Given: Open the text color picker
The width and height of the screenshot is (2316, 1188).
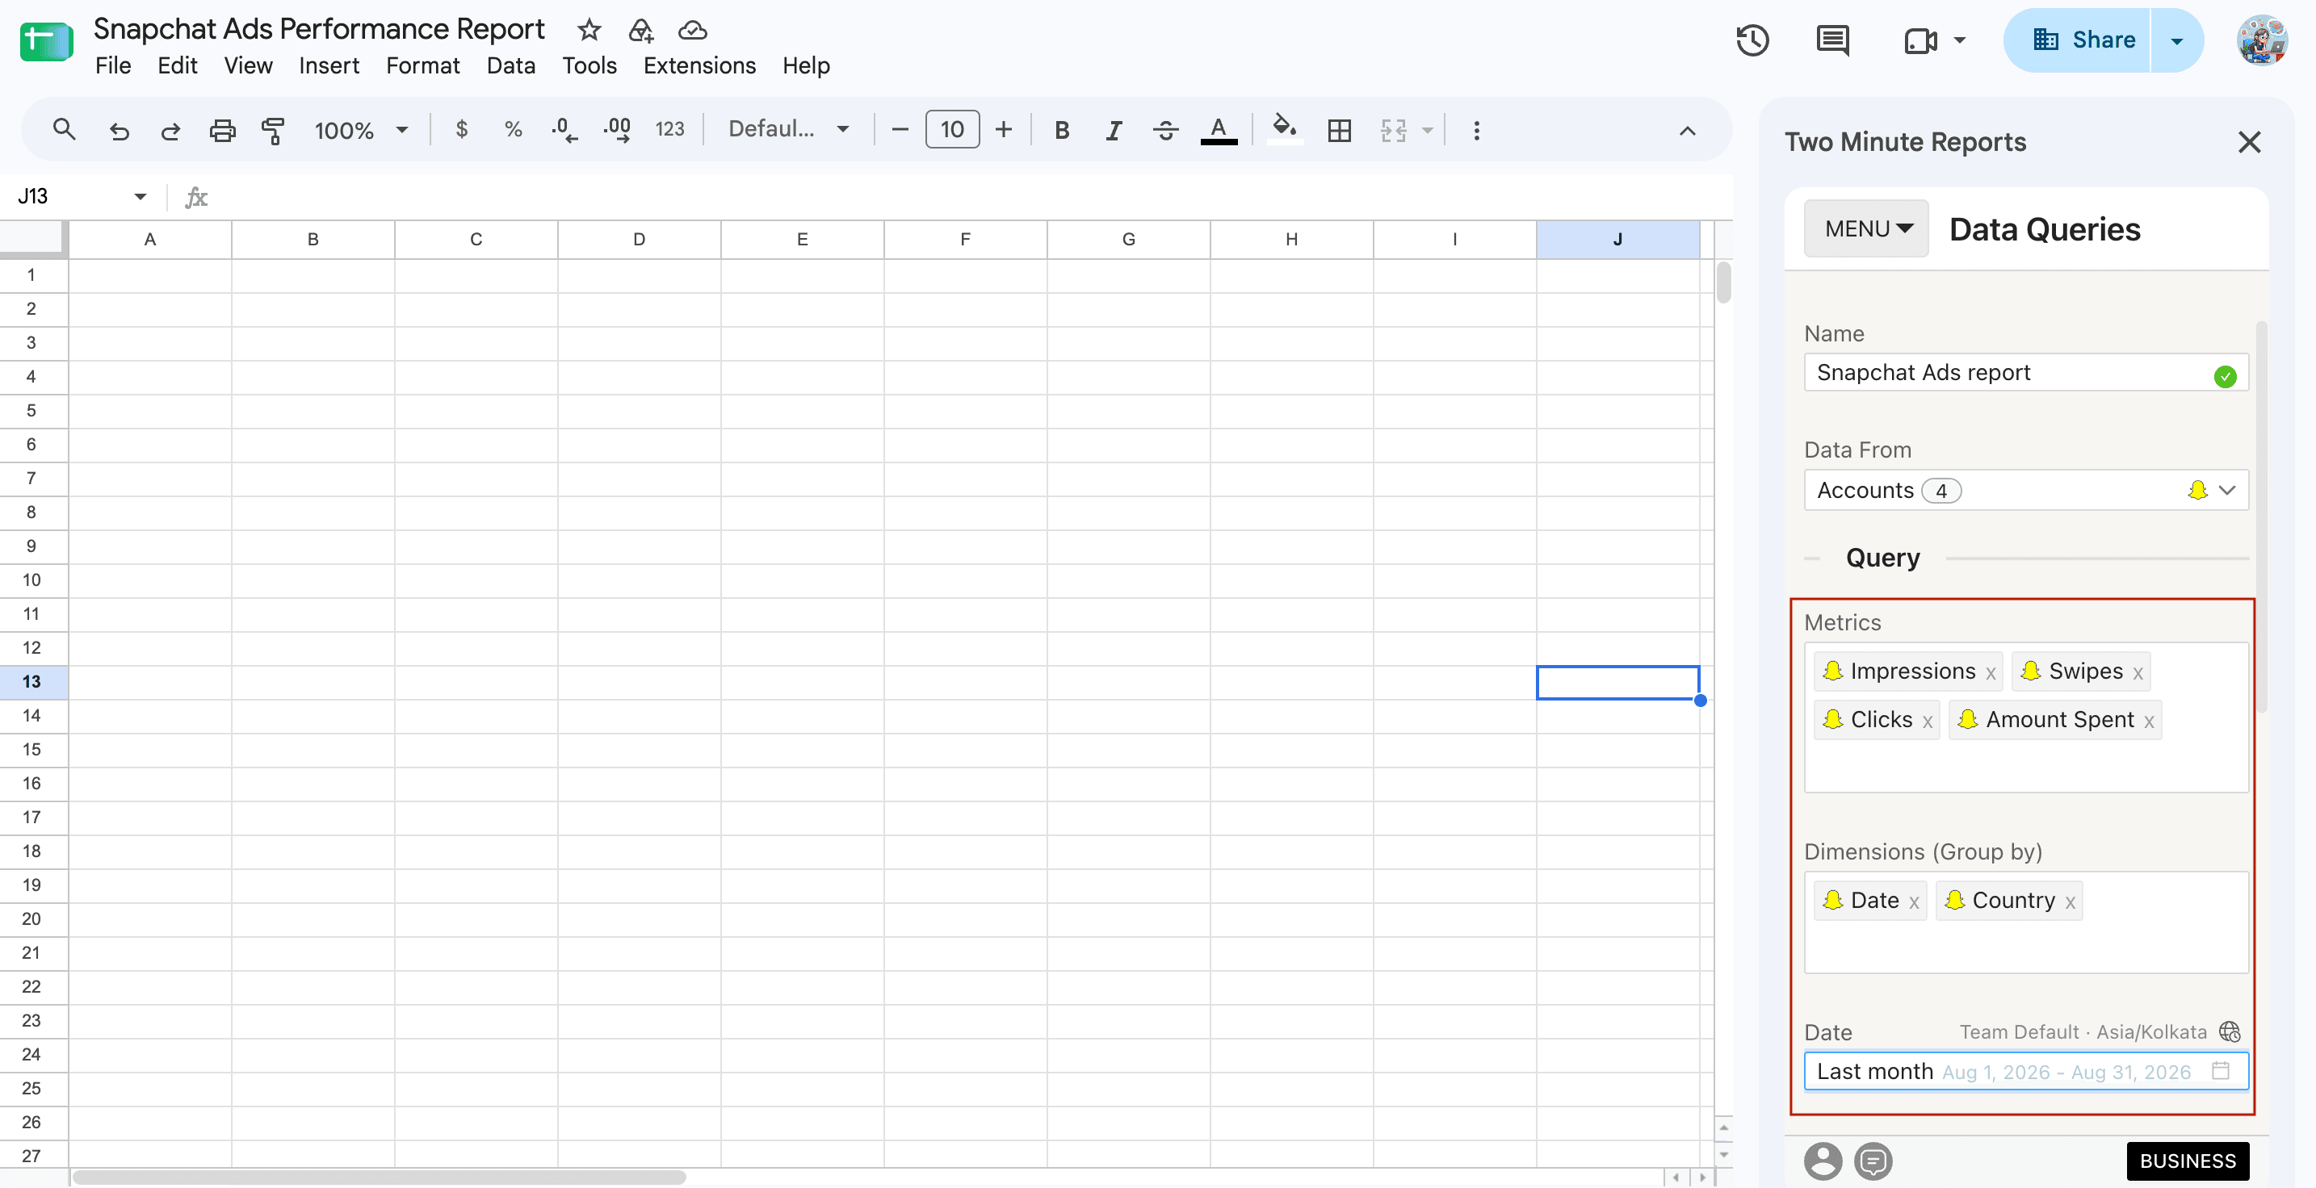Looking at the screenshot, I should tap(1219, 130).
